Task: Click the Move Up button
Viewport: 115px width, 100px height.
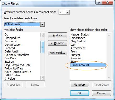Action: [79, 85]
